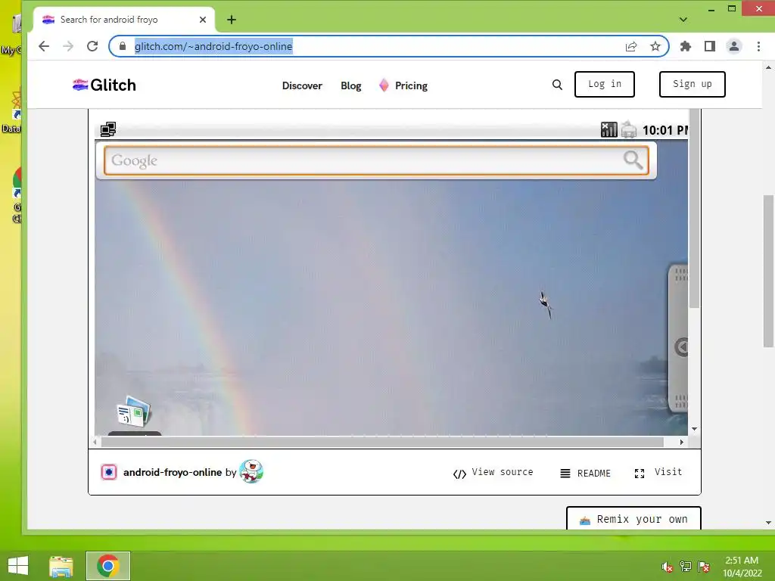775x581 pixels.
Task: Share this page from address bar
Action: point(631,46)
